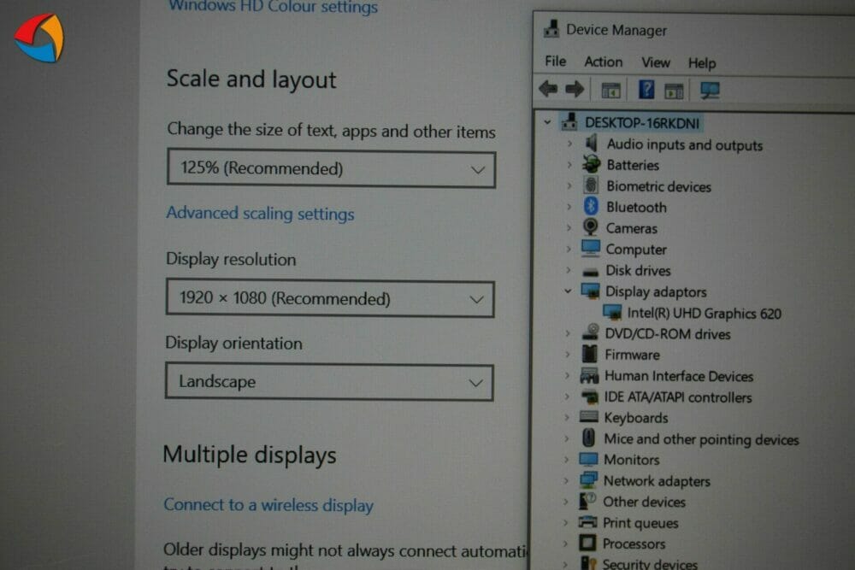This screenshot has height=570, width=855.
Task: Select the Processors label
Action: pyautogui.click(x=634, y=544)
